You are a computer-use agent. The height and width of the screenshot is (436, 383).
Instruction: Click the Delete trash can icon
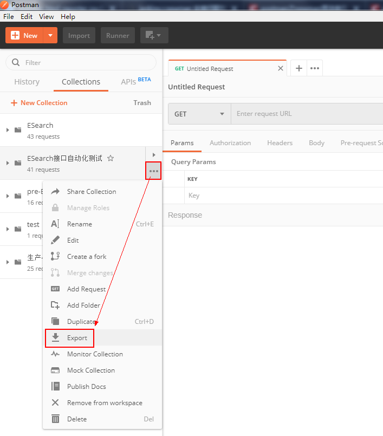click(55, 419)
